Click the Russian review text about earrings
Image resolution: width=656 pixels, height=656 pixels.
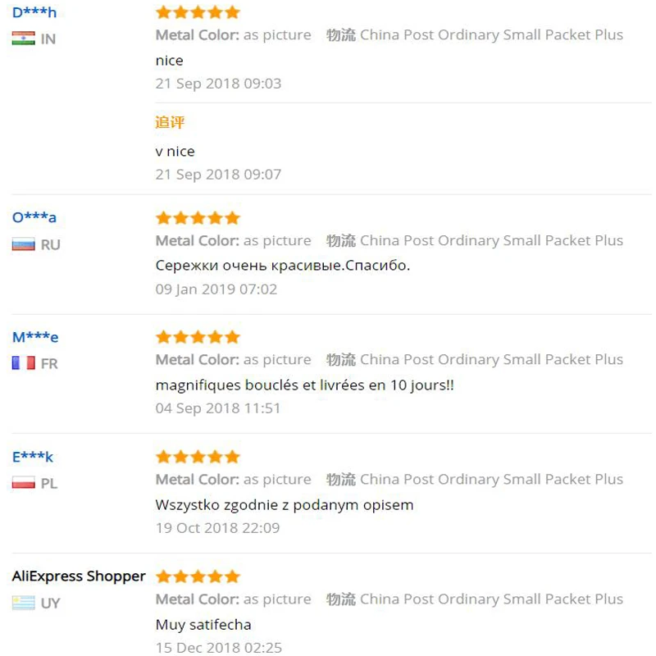point(282,266)
